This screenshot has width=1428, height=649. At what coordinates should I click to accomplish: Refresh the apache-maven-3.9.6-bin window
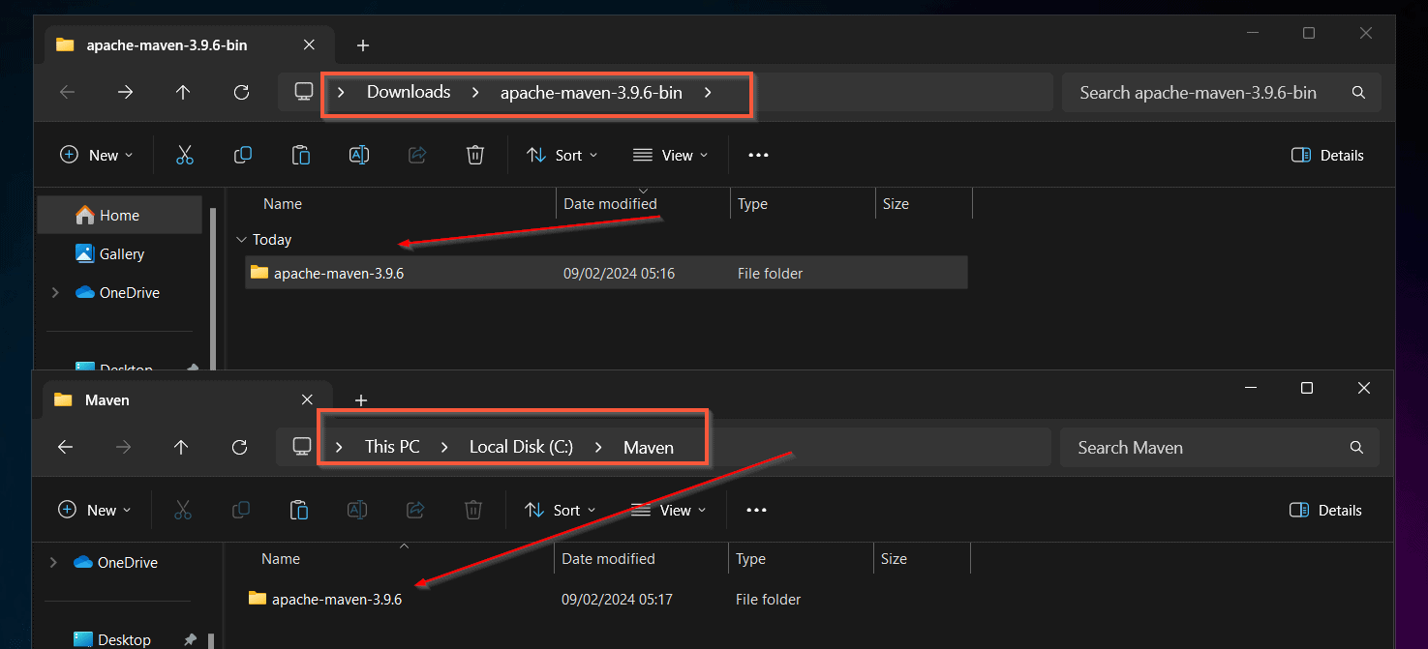point(242,92)
